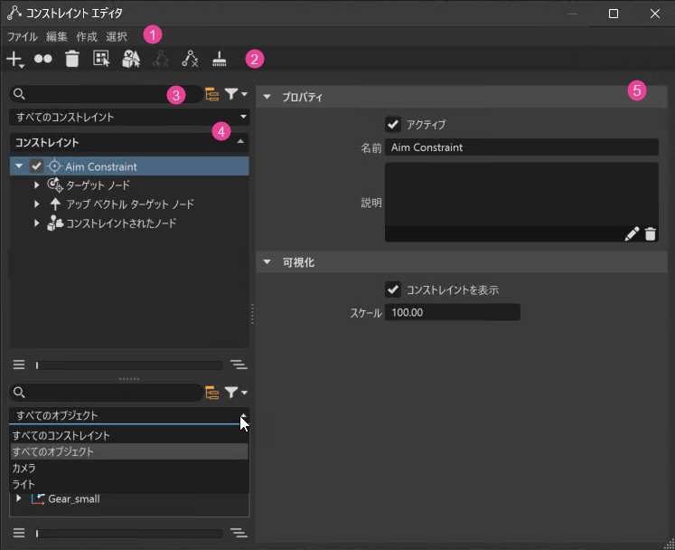Click the search magnifier in object filter
This screenshot has height=550, width=675.
coord(19,393)
